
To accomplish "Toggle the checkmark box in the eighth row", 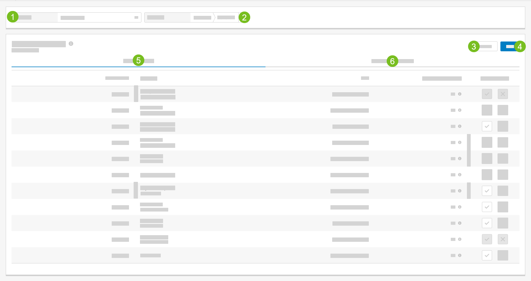I will (x=487, y=207).
